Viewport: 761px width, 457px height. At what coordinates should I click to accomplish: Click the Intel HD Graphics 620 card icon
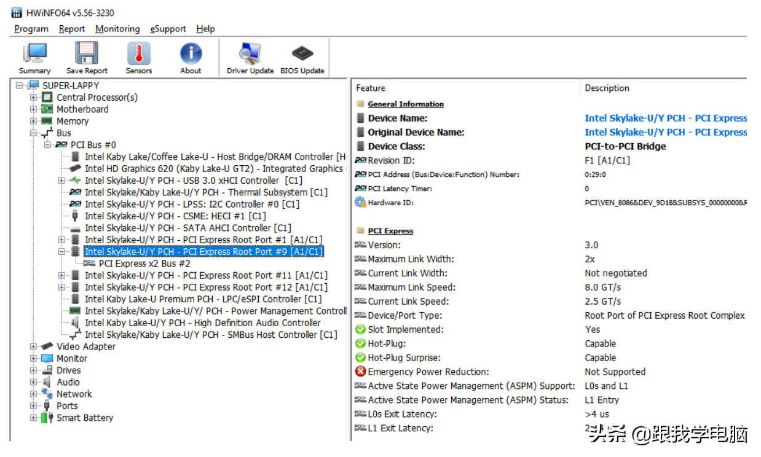76,168
